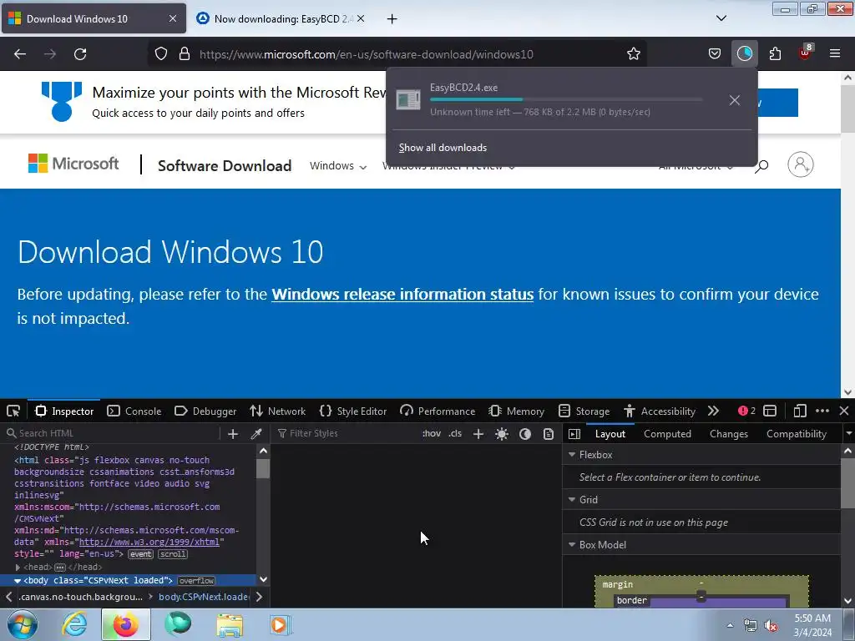This screenshot has height=641, width=855.
Task: Click the error count badge showing 2
Action: tap(746, 411)
